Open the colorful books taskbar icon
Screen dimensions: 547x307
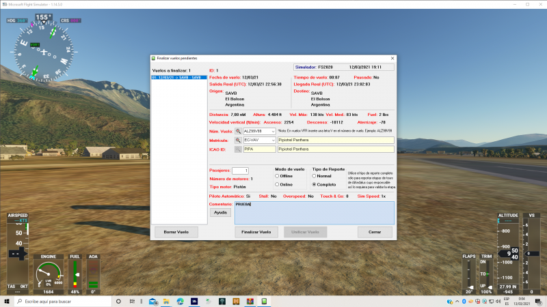tap(250, 302)
